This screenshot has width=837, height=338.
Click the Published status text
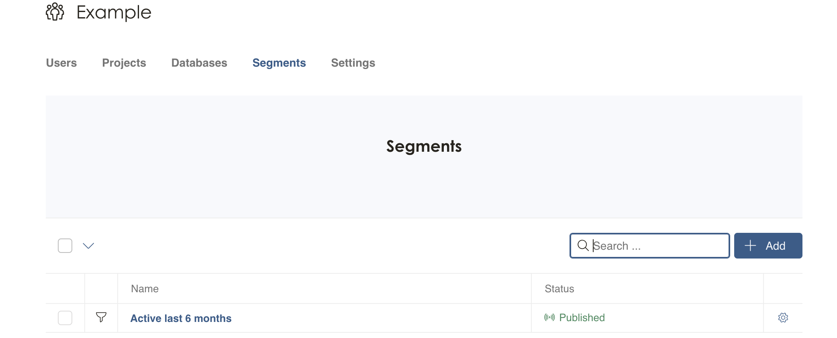[582, 318]
